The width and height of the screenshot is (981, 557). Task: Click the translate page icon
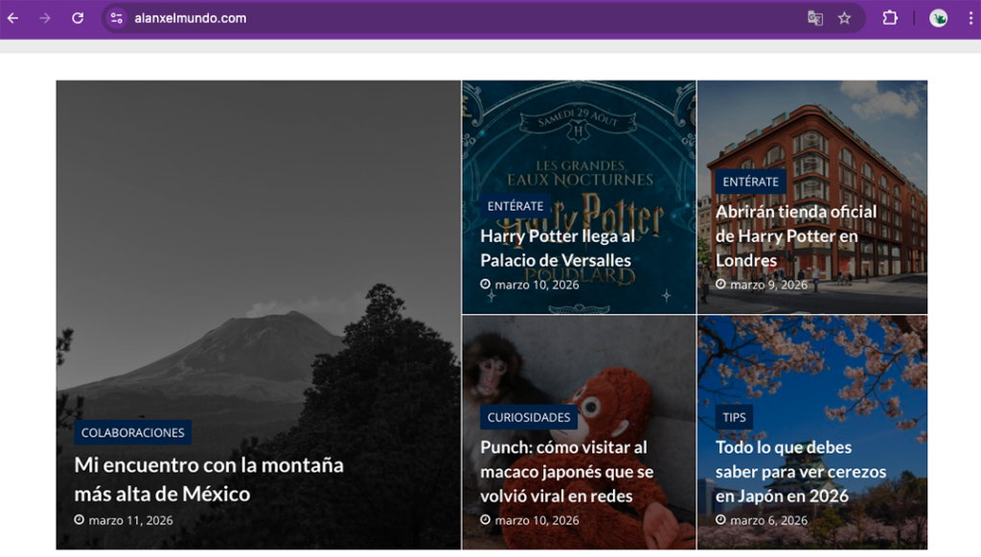814,18
